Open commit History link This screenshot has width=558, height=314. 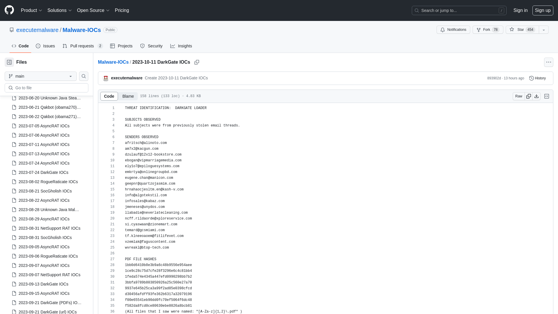(x=537, y=78)
